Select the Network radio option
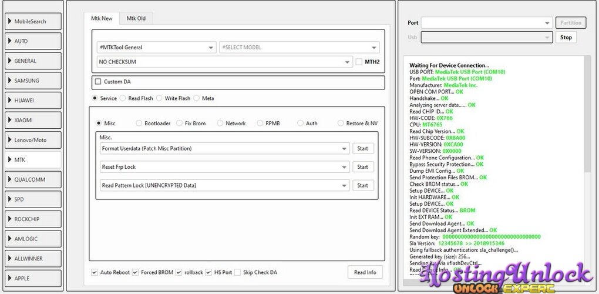The width and height of the screenshot is (599, 294). (220, 123)
